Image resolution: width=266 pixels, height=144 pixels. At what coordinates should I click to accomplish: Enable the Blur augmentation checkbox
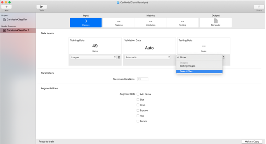point(138,100)
